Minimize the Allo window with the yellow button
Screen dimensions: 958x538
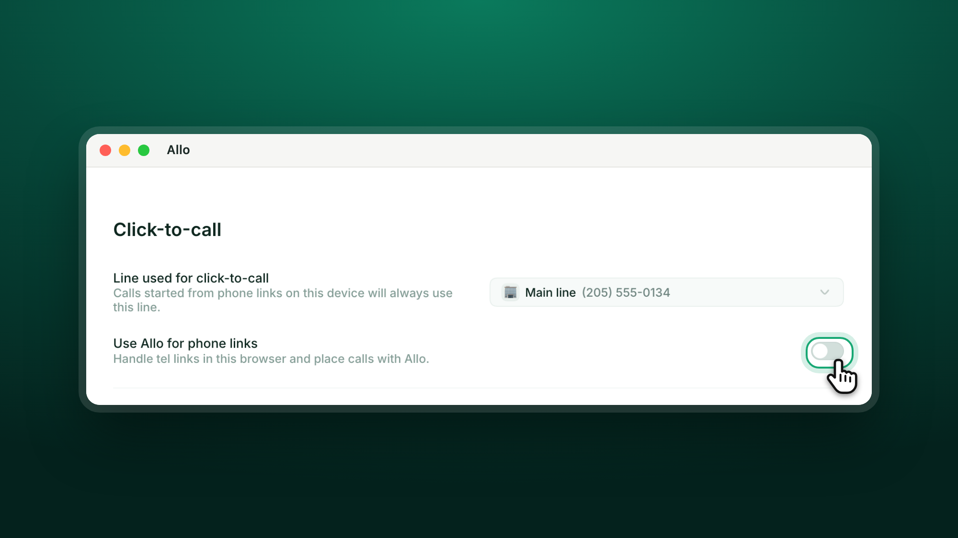click(125, 150)
